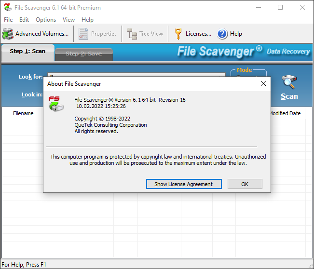Open the File menu
The width and height of the screenshot is (314, 269).
(8, 20)
